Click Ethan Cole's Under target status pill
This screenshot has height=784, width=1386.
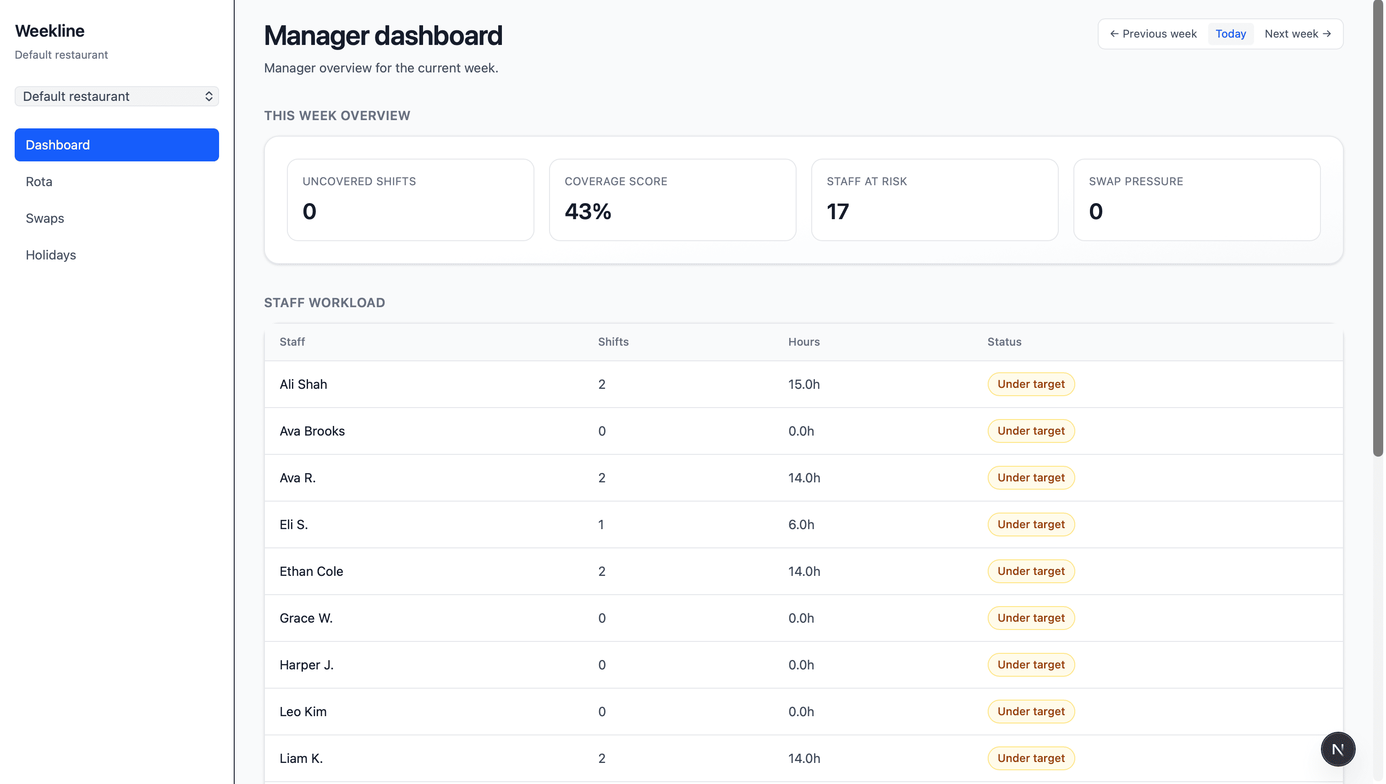pos(1031,571)
